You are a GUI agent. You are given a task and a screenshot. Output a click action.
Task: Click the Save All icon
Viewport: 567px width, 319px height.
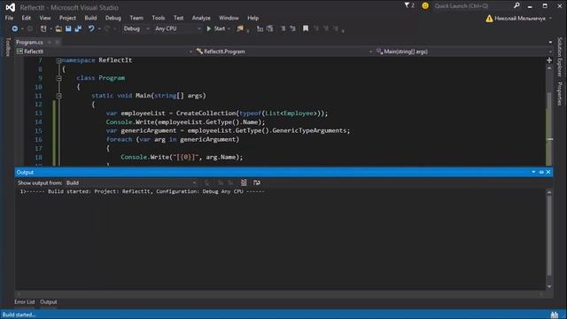tap(78, 28)
